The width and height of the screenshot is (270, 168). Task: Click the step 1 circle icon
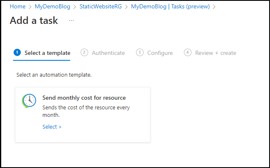17,52
